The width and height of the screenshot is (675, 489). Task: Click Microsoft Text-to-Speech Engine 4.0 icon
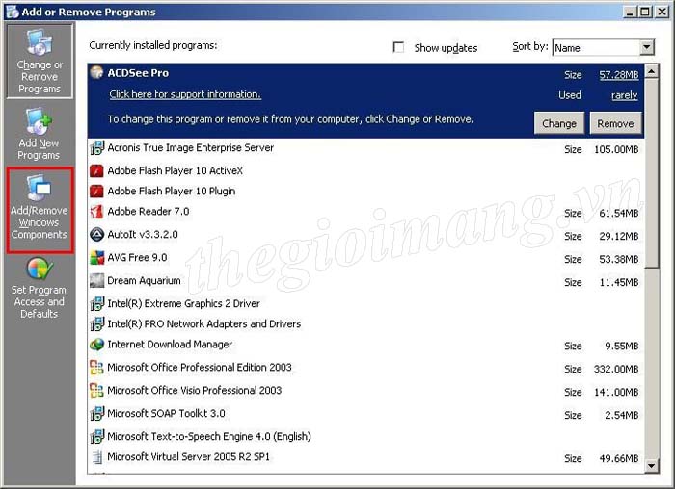tap(96, 437)
